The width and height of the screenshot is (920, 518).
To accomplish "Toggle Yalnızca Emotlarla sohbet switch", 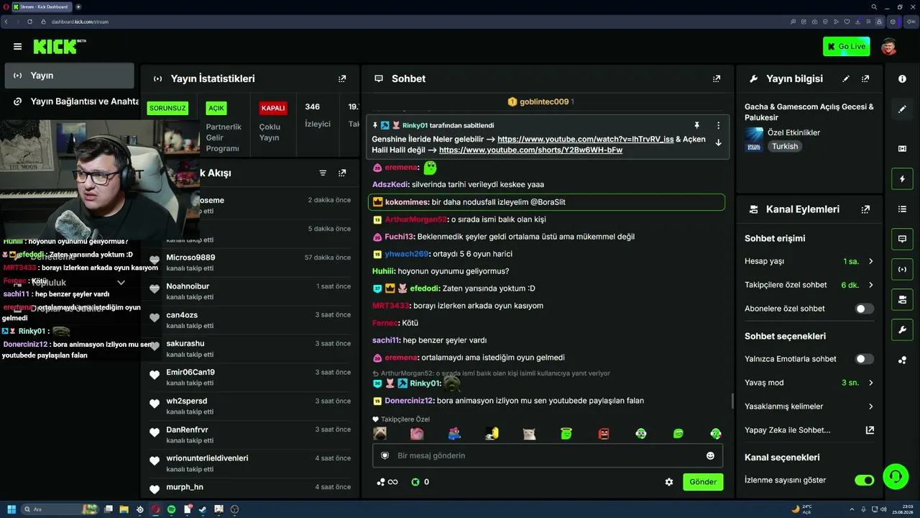I will (x=864, y=359).
